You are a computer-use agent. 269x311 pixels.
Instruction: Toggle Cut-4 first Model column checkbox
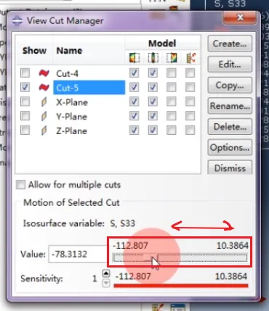pos(134,73)
